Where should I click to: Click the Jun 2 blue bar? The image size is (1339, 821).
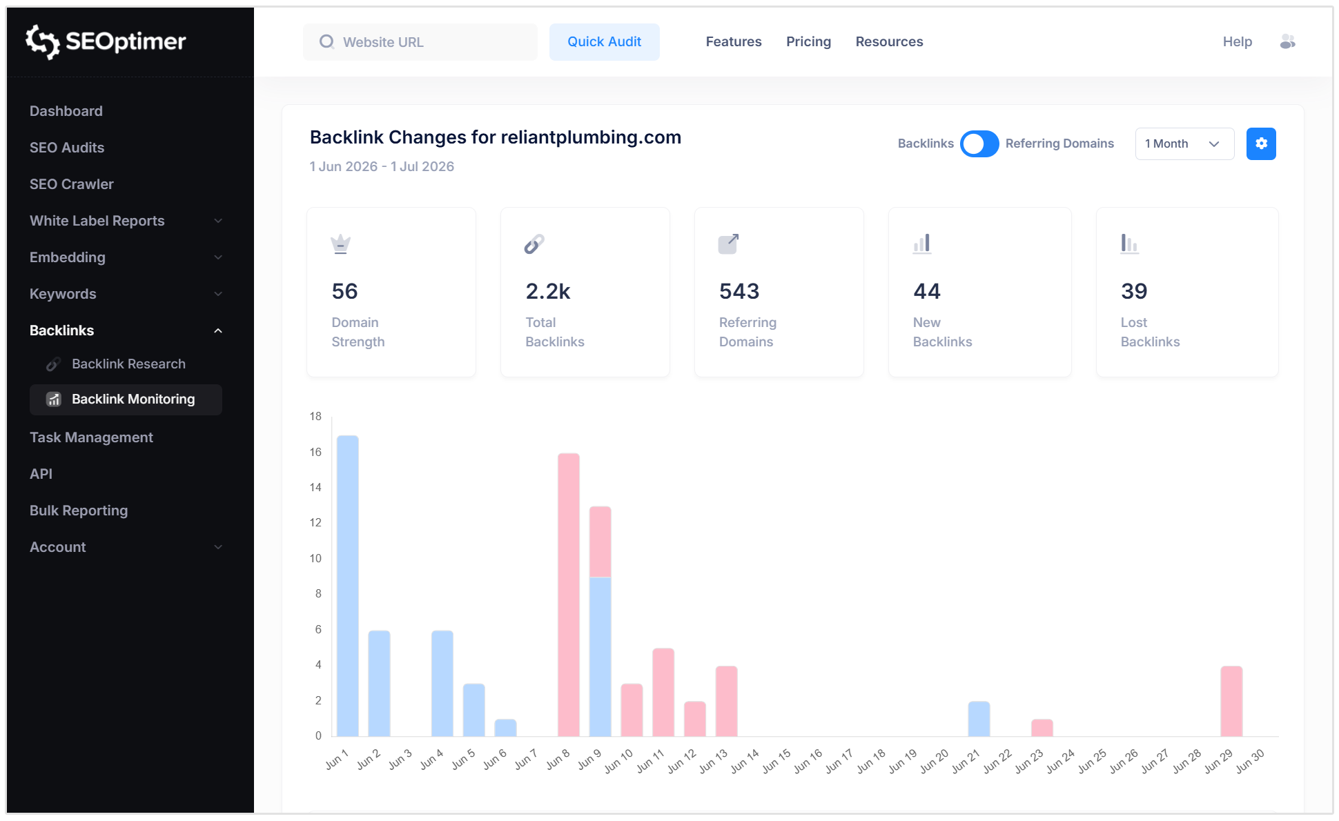(x=379, y=683)
